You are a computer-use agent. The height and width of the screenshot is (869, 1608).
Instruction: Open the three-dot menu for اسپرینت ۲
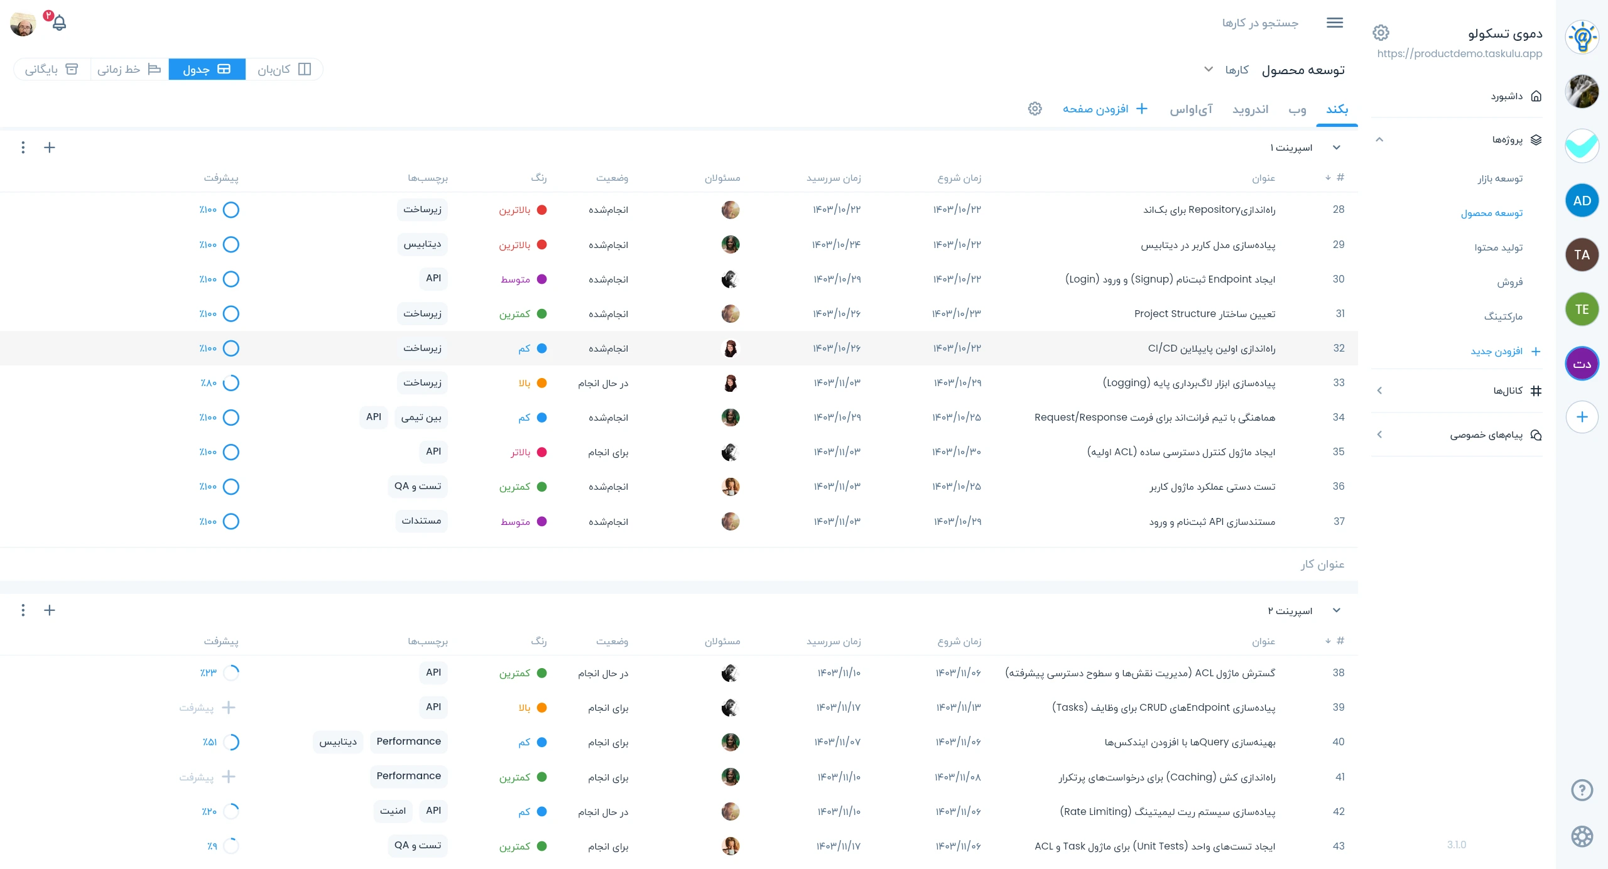[x=23, y=610]
